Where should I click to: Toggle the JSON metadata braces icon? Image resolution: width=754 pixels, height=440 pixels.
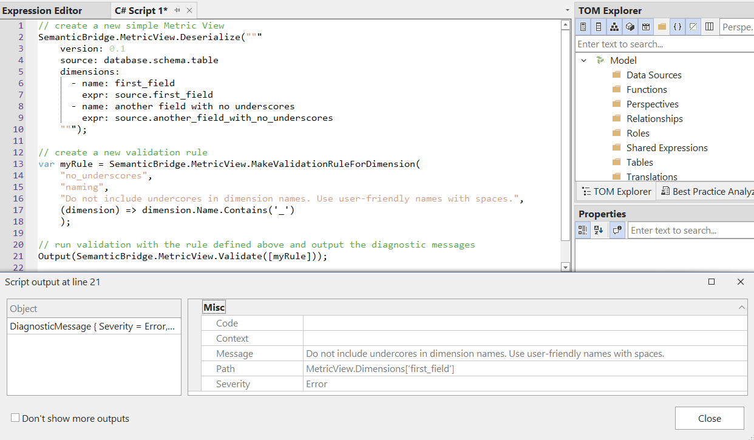[x=678, y=27]
